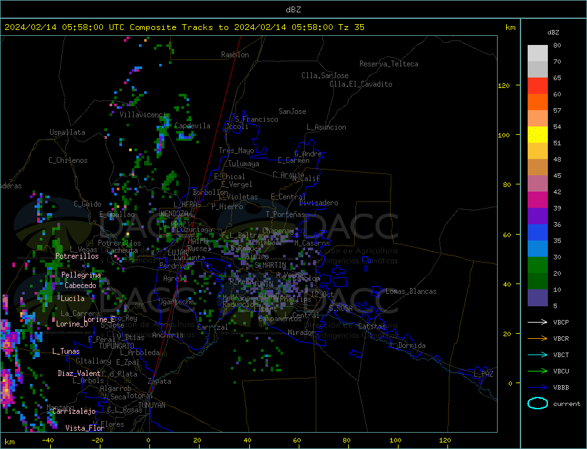Select the bright green 20-30 dBZ swatch
Viewport: 587px width, 449px height.
pos(537,265)
